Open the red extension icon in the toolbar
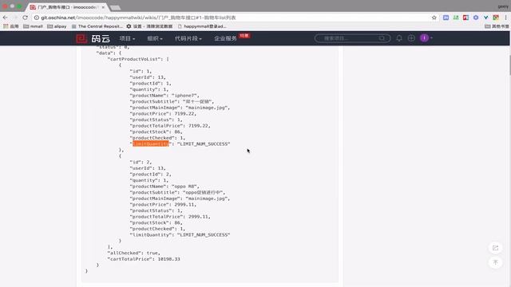 465,18
